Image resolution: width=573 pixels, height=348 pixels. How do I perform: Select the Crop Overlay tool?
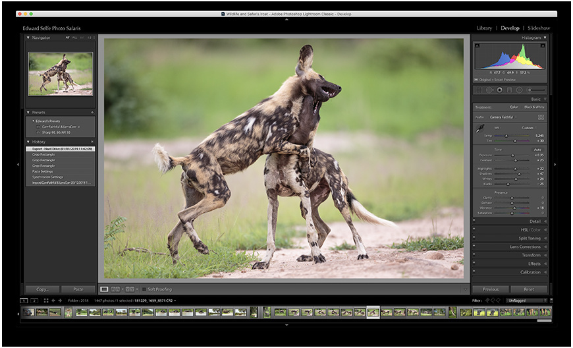point(479,90)
